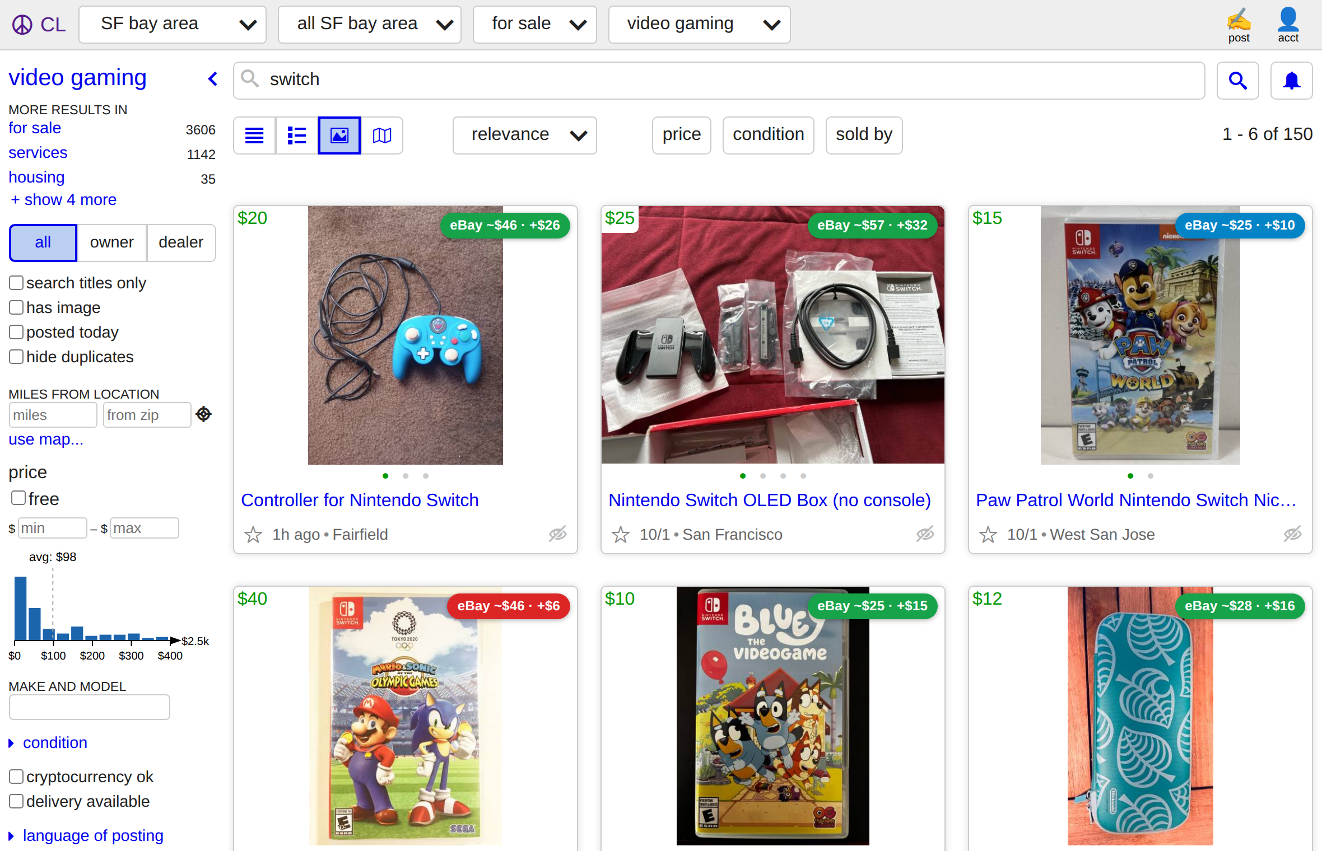Click the min price input field

click(53, 528)
